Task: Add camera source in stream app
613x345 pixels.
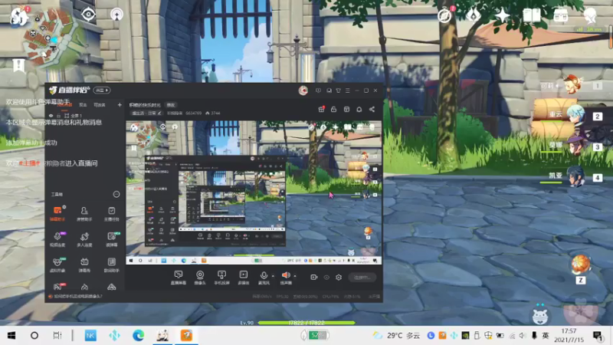Action: (200, 278)
